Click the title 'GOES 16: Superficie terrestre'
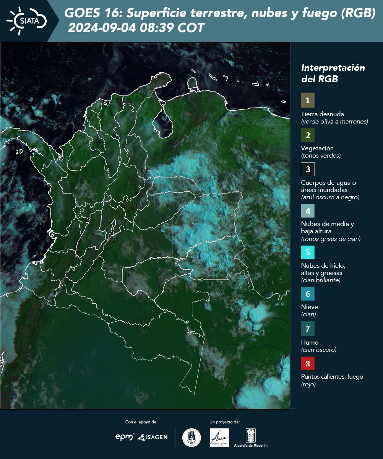This screenshot has height=459, width=383. click(x=220, y=13)
